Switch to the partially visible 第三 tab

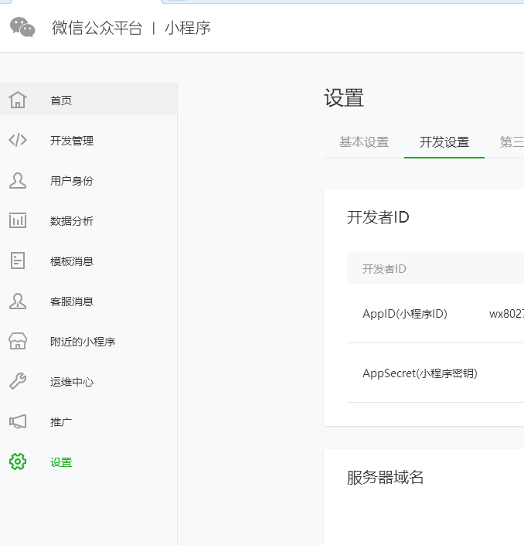[512, 142]
